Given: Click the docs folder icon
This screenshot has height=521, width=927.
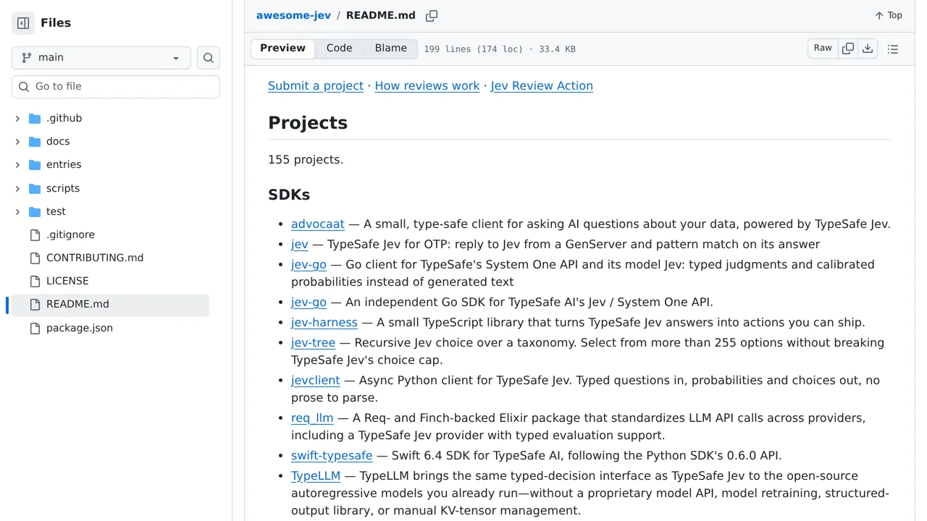Looking at the screenshot, I should 35,142.
